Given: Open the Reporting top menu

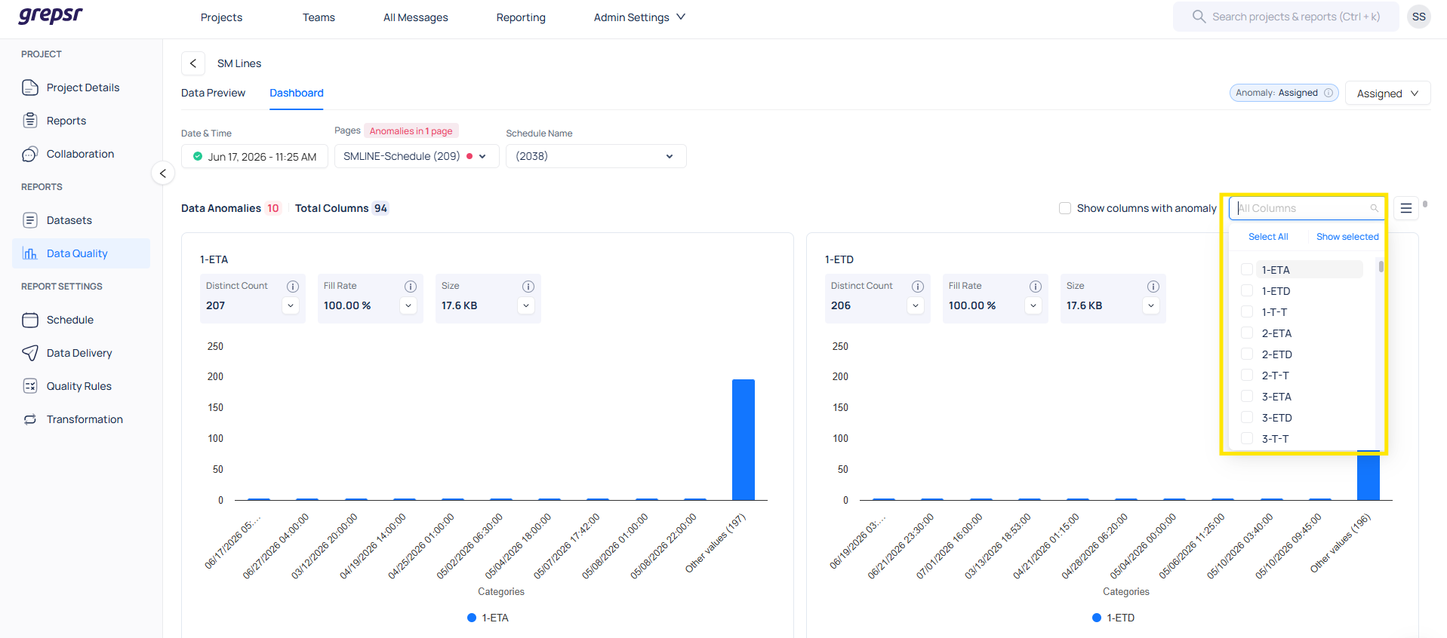Looking at the screenshot, I should (x=521, y=17).
